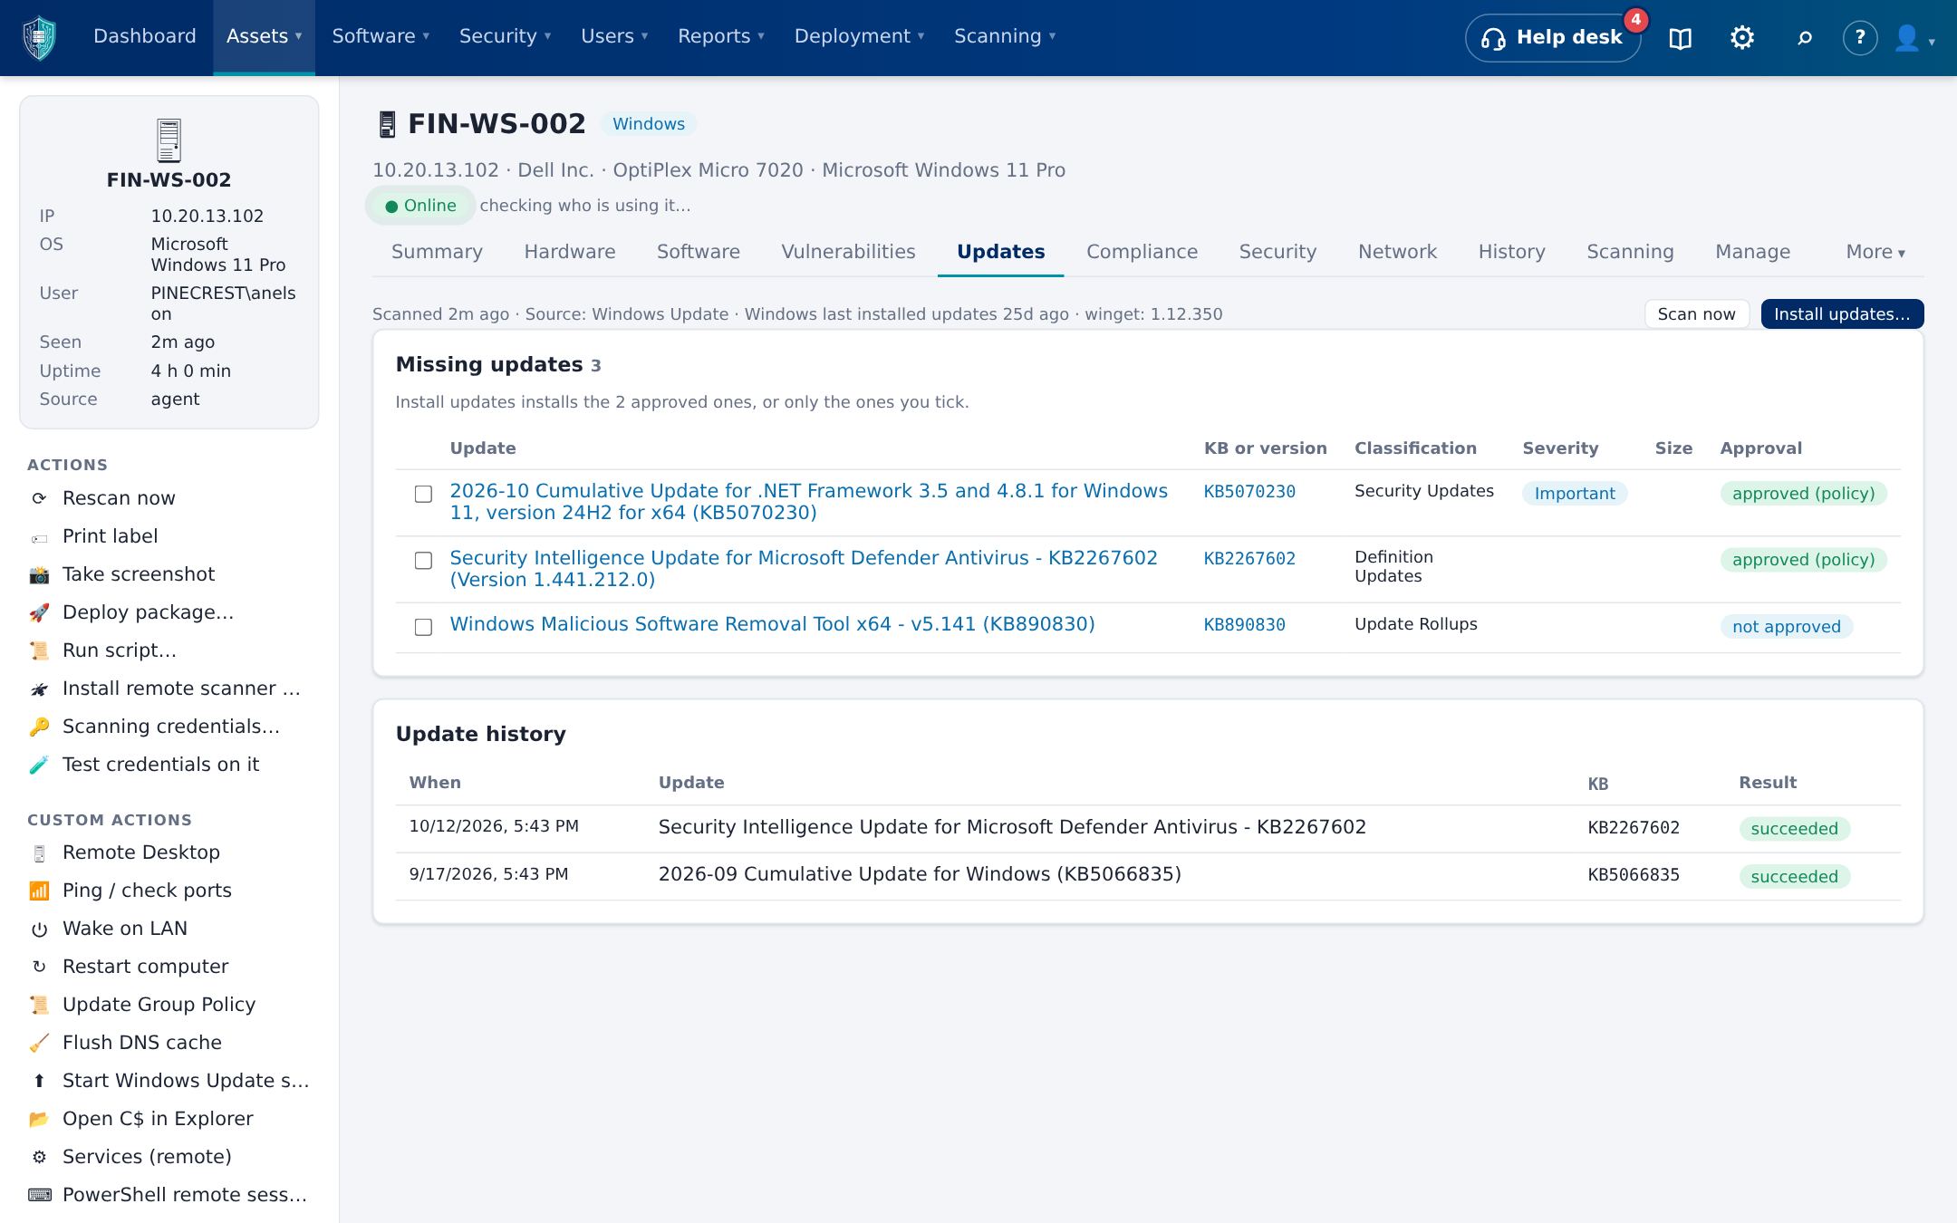
Task: Expand the Security top menu
Action: point(505,36)
